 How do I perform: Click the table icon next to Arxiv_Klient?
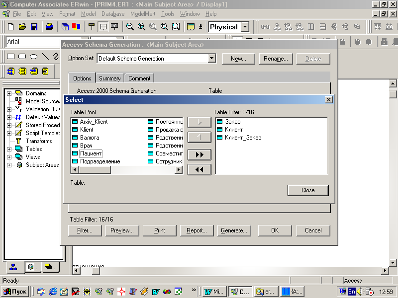click(x=75, y=121)
